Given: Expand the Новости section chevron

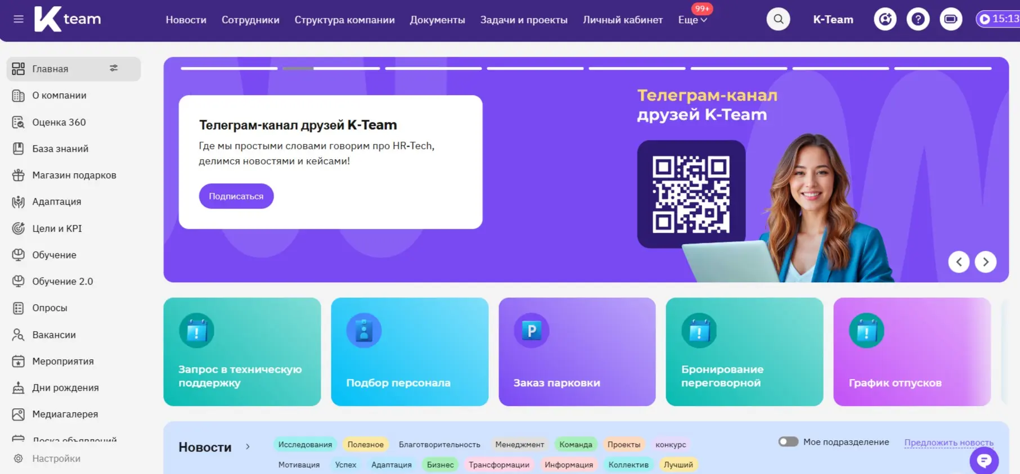Looking at the screenshot, I should [248, 447].
